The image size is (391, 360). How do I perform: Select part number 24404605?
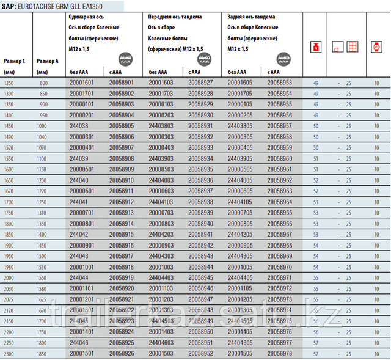[240, 343]
